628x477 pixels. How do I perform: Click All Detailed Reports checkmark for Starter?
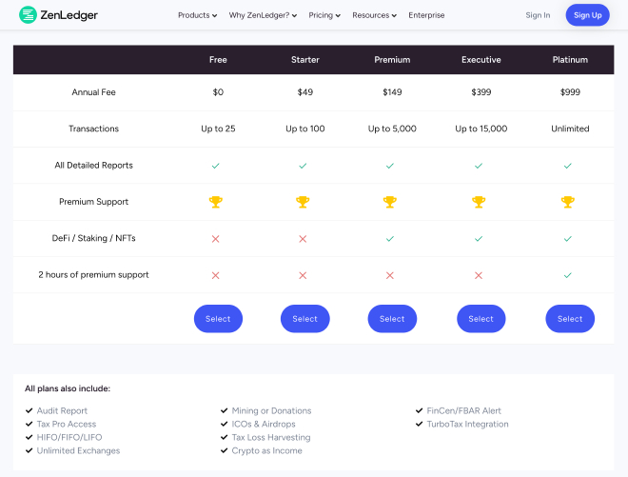(303, 166)
